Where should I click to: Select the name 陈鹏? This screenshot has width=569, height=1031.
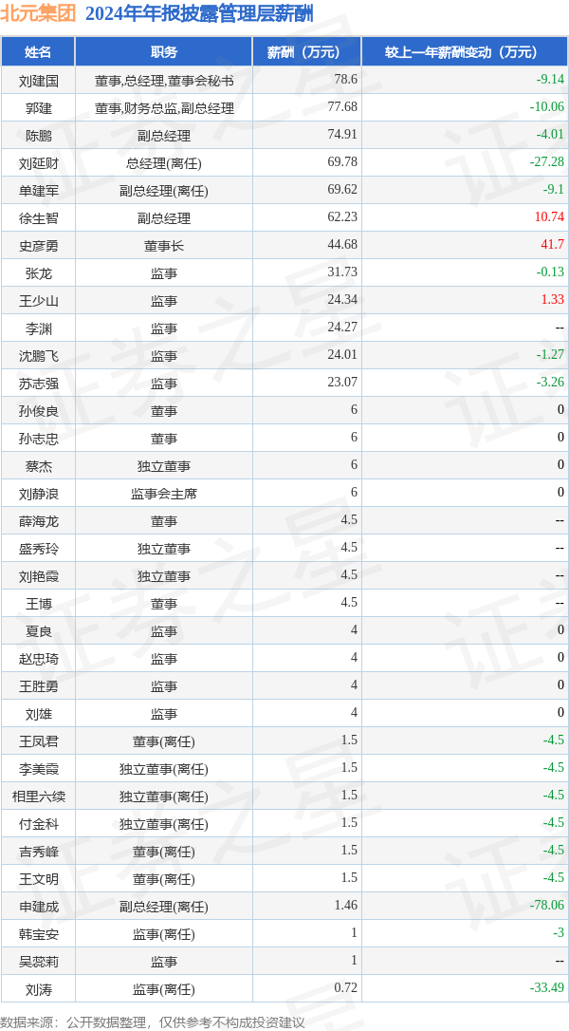(x=38, y=136)
